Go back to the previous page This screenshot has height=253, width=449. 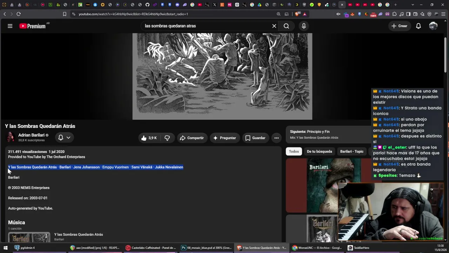click(x=5, y=14)
